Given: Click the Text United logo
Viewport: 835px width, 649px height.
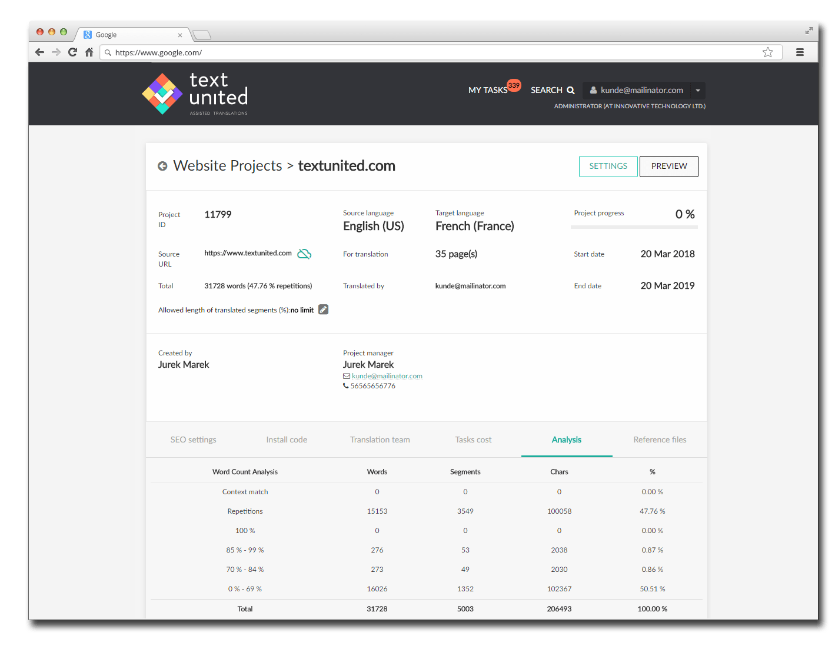Looking at the screenshot, I should coord(195,94).
